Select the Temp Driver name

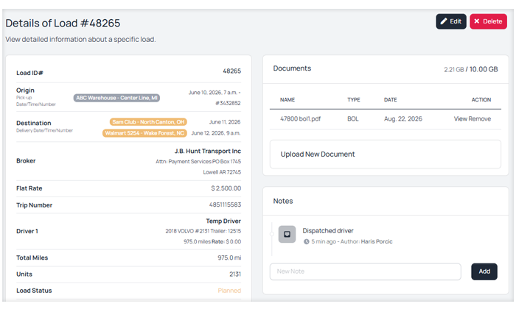223,221
